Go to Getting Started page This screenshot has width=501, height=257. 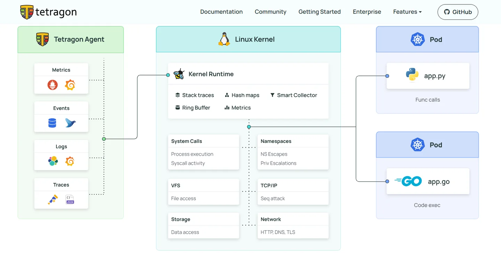319,12
